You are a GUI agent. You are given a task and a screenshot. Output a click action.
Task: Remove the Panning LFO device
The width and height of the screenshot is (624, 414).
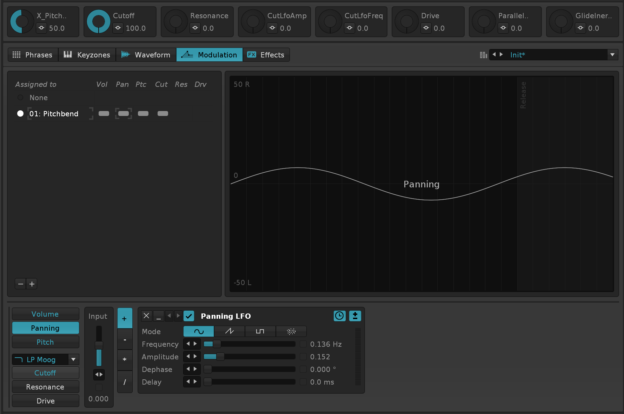(x=146, y=316)
